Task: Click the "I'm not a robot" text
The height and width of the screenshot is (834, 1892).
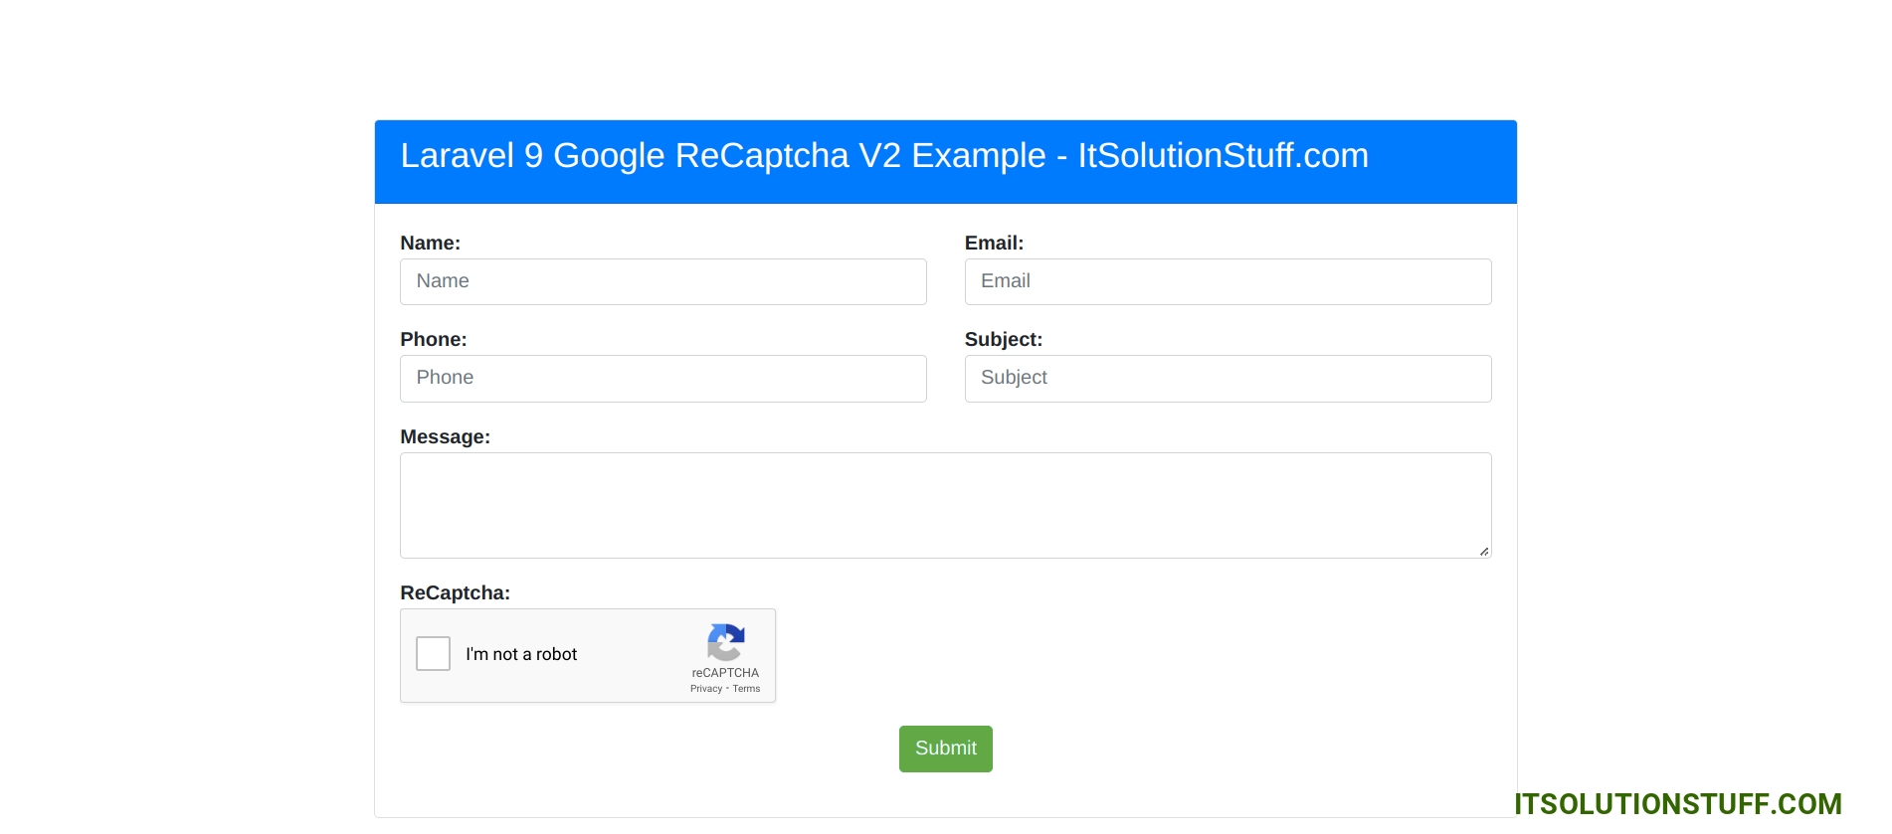Action: coord(521,655)
